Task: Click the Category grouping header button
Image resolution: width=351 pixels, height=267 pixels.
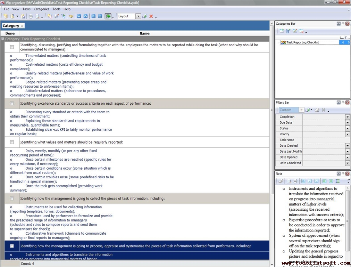Action: [x=13, y=26]
